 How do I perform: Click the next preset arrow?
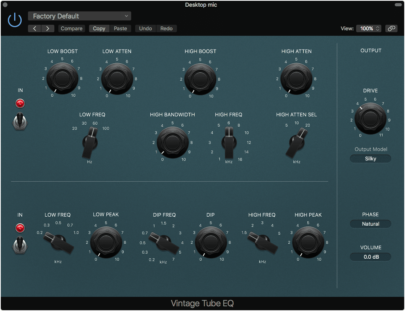coord(48,28)
